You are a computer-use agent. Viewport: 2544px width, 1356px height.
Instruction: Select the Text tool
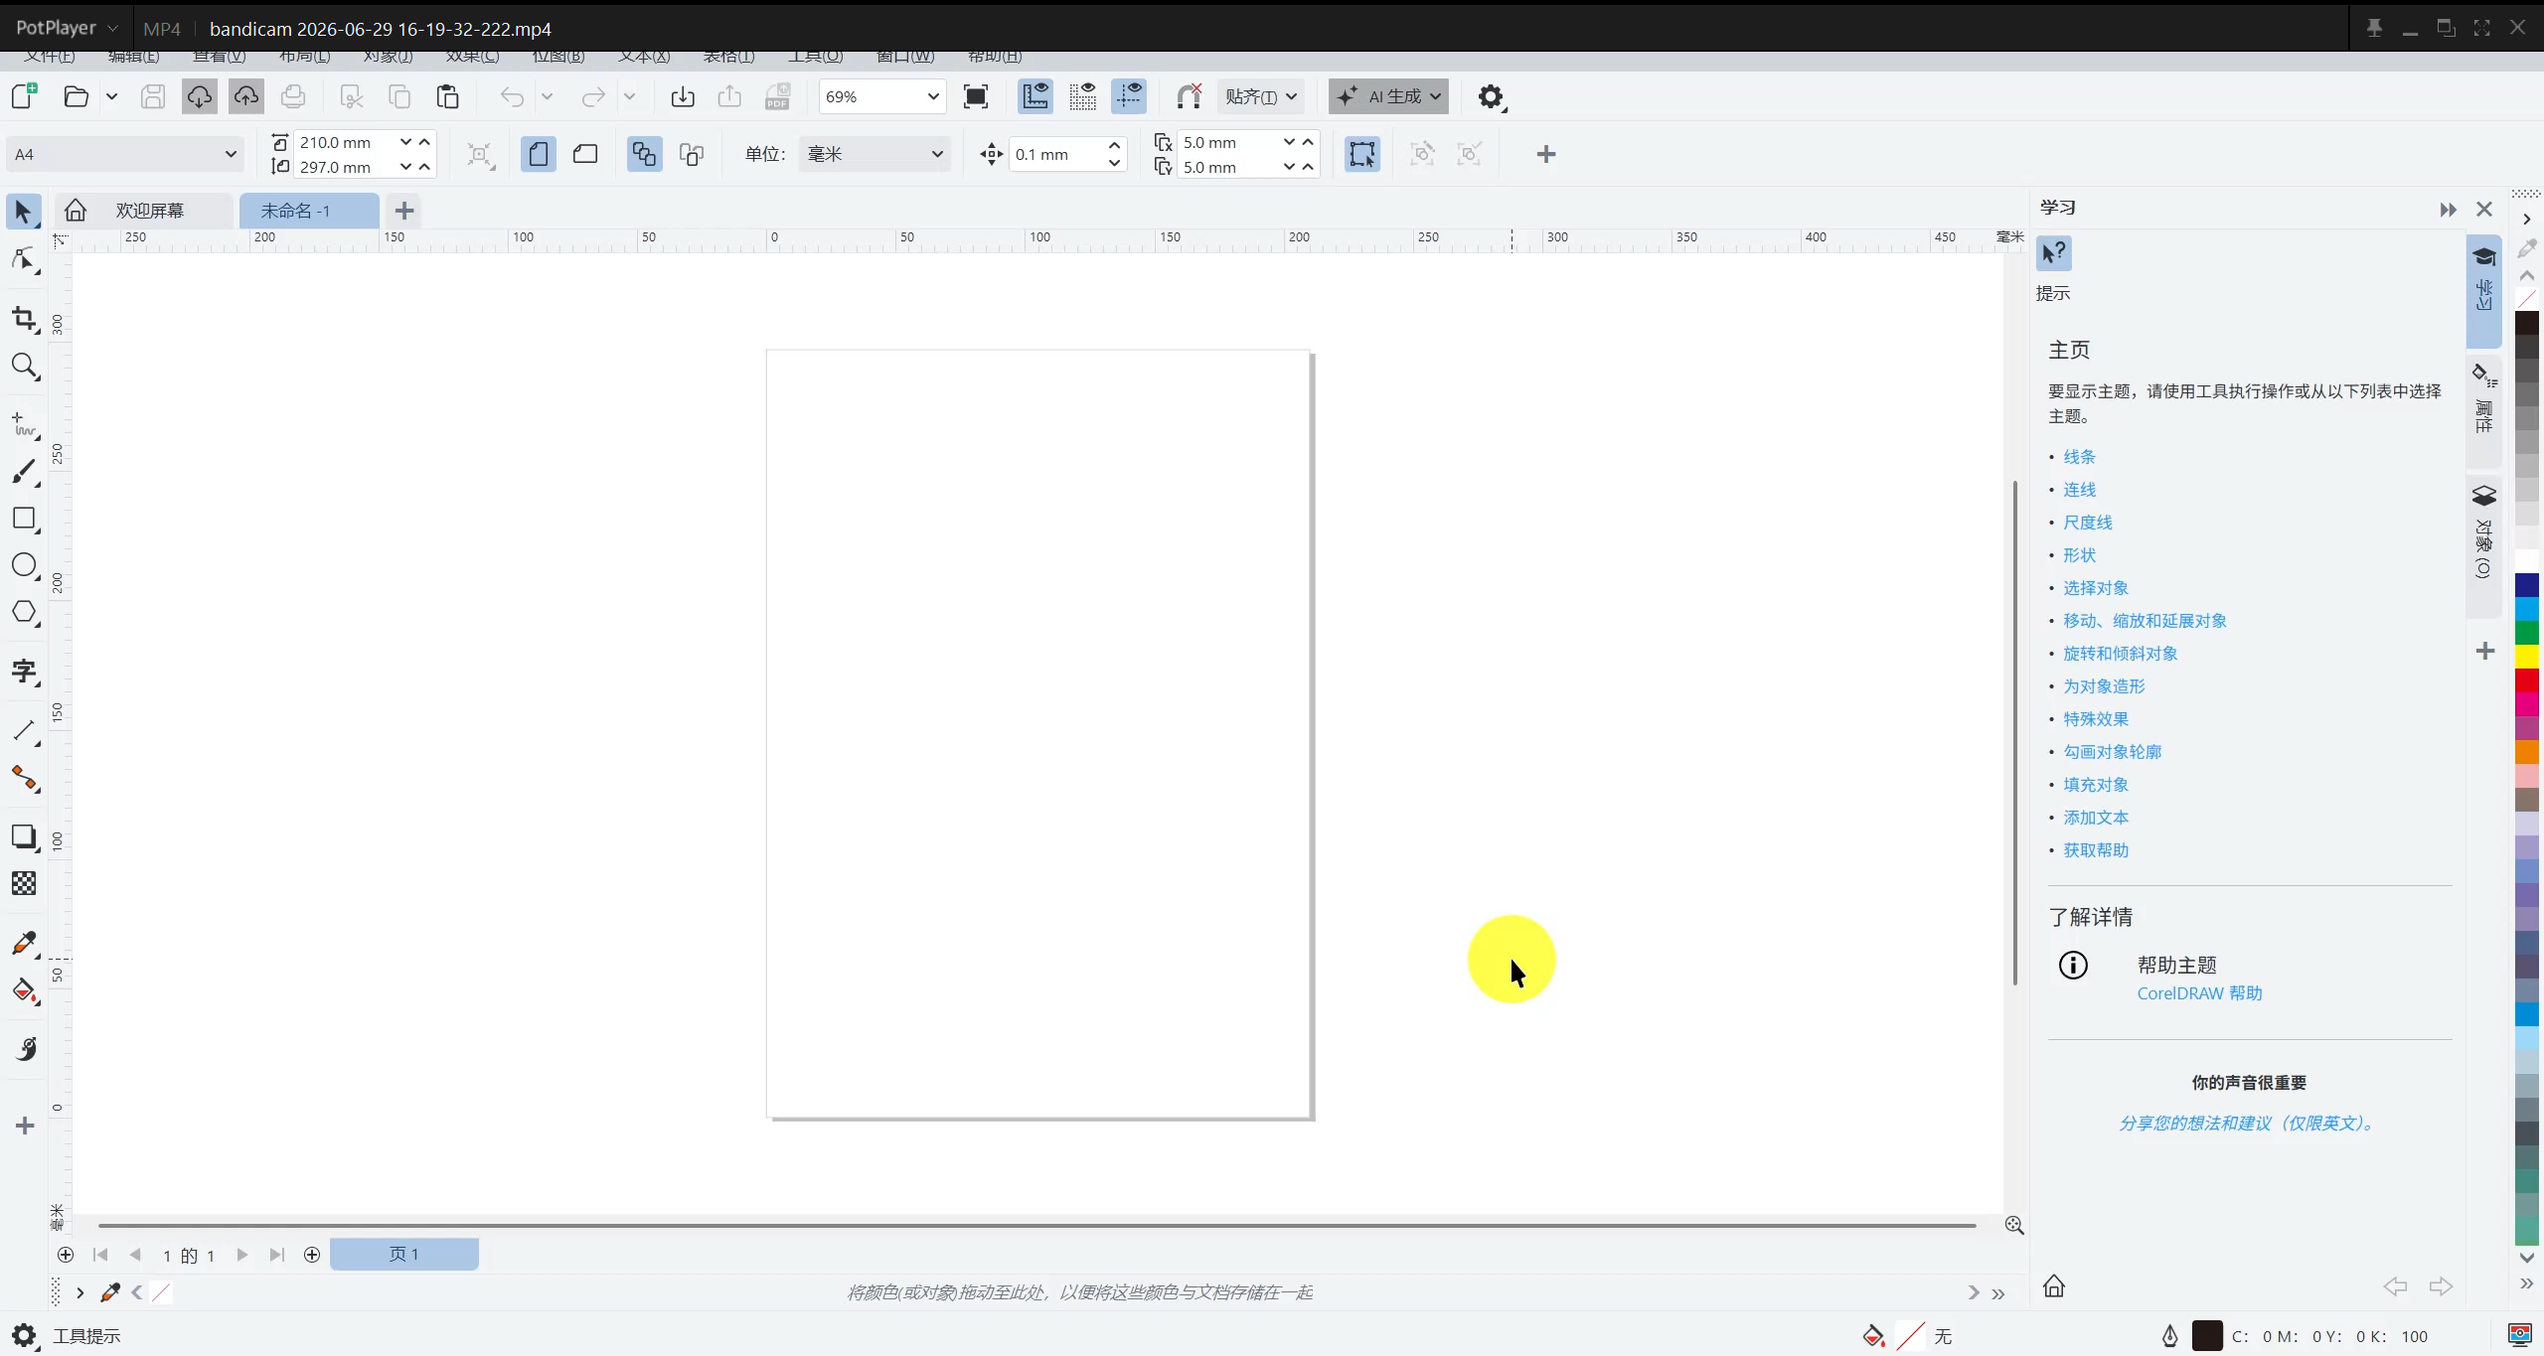point(24,672)
